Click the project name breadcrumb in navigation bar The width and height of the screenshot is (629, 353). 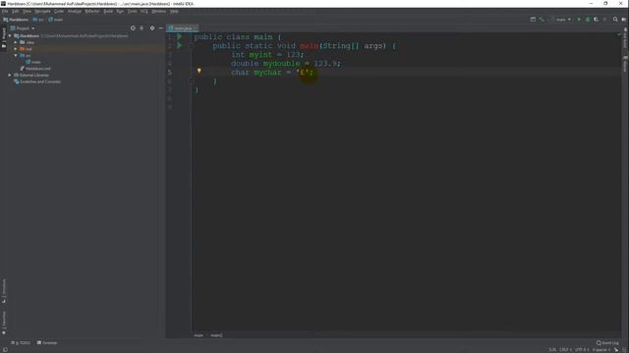[16, 20]
